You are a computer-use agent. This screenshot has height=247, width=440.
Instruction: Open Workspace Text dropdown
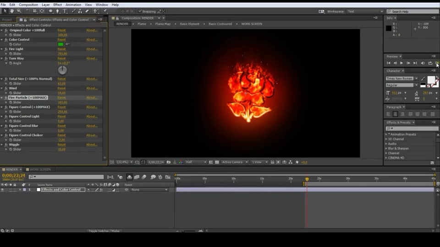pos(365,11)
